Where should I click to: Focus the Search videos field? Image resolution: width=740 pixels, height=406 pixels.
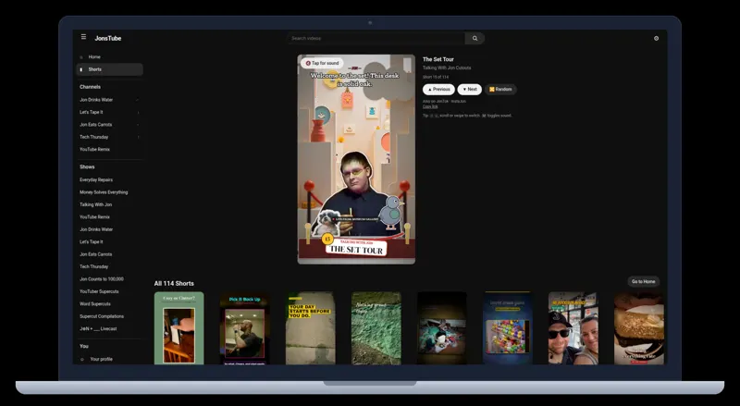point(376,38)
